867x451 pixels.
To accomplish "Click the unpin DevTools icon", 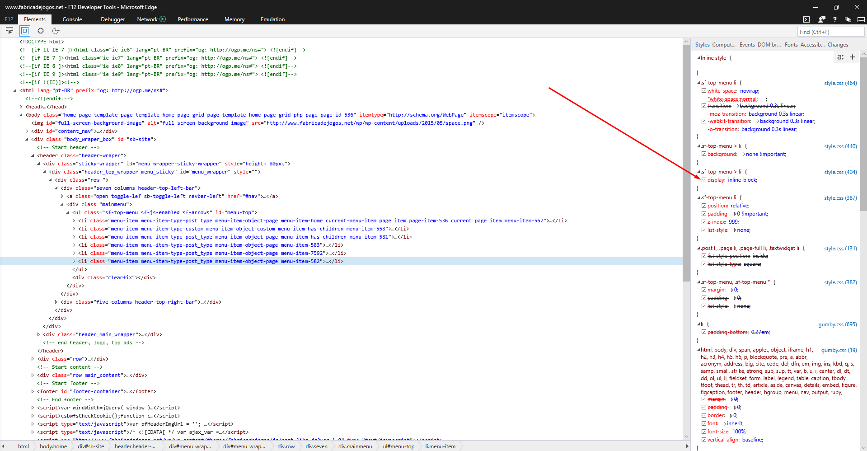I will click(x=848, y=19).
